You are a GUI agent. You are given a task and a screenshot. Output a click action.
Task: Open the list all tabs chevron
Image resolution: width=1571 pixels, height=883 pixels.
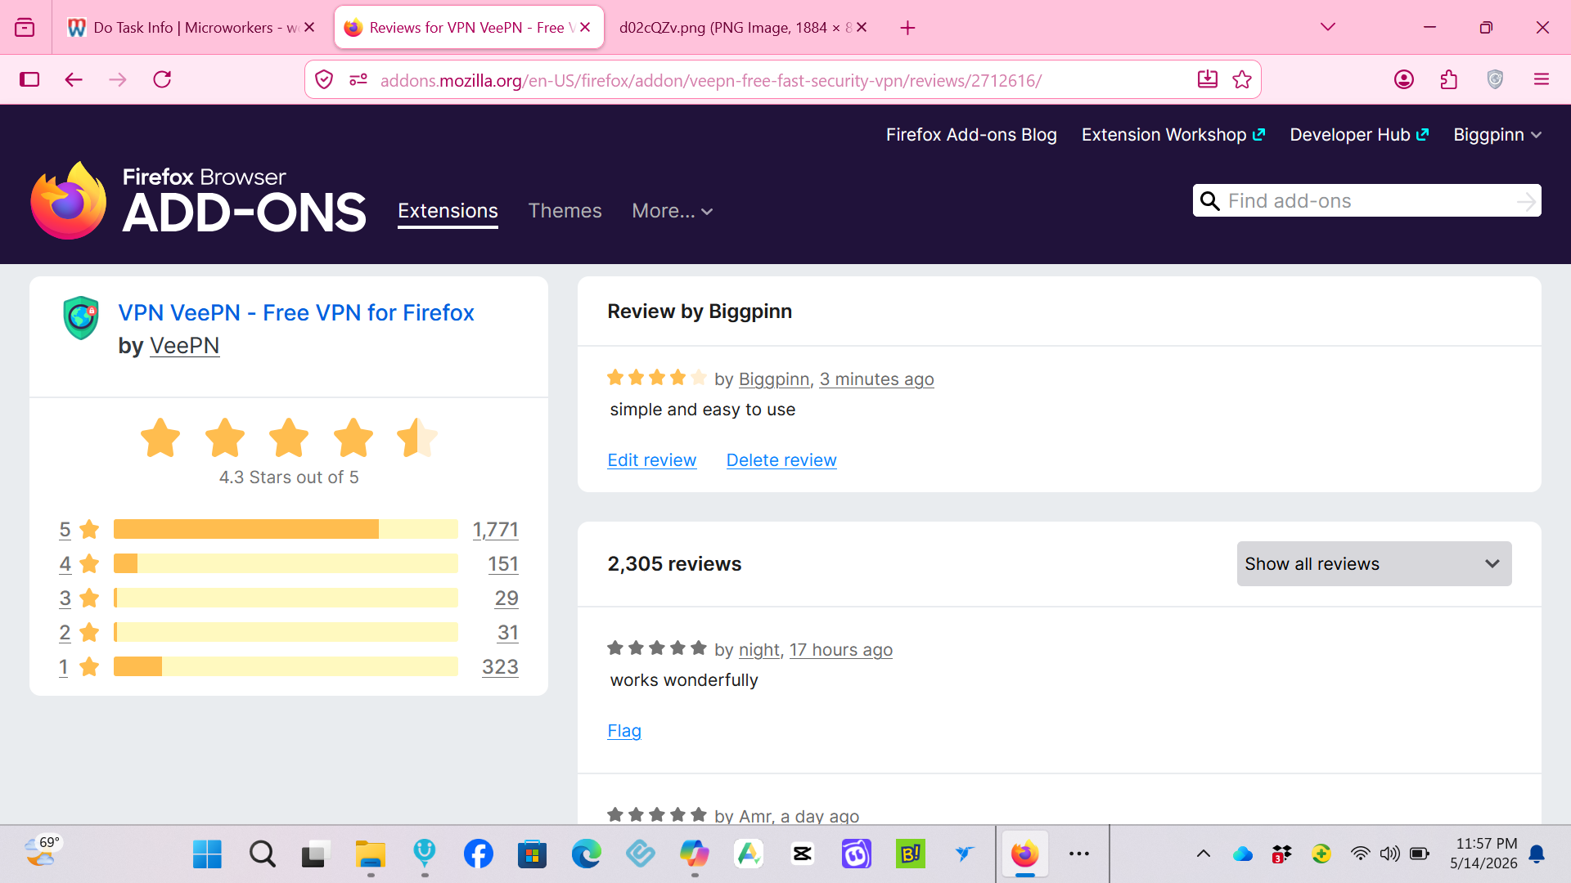pyautogui.click(x=1328, y=27)
